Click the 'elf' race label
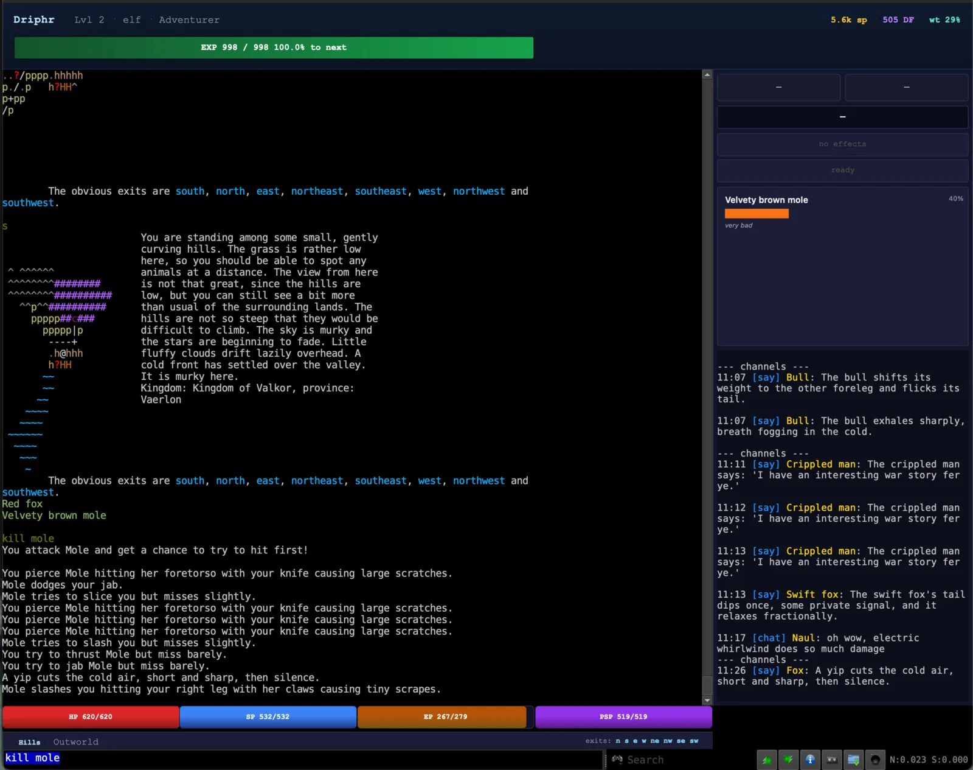 [x=131, y=20]
